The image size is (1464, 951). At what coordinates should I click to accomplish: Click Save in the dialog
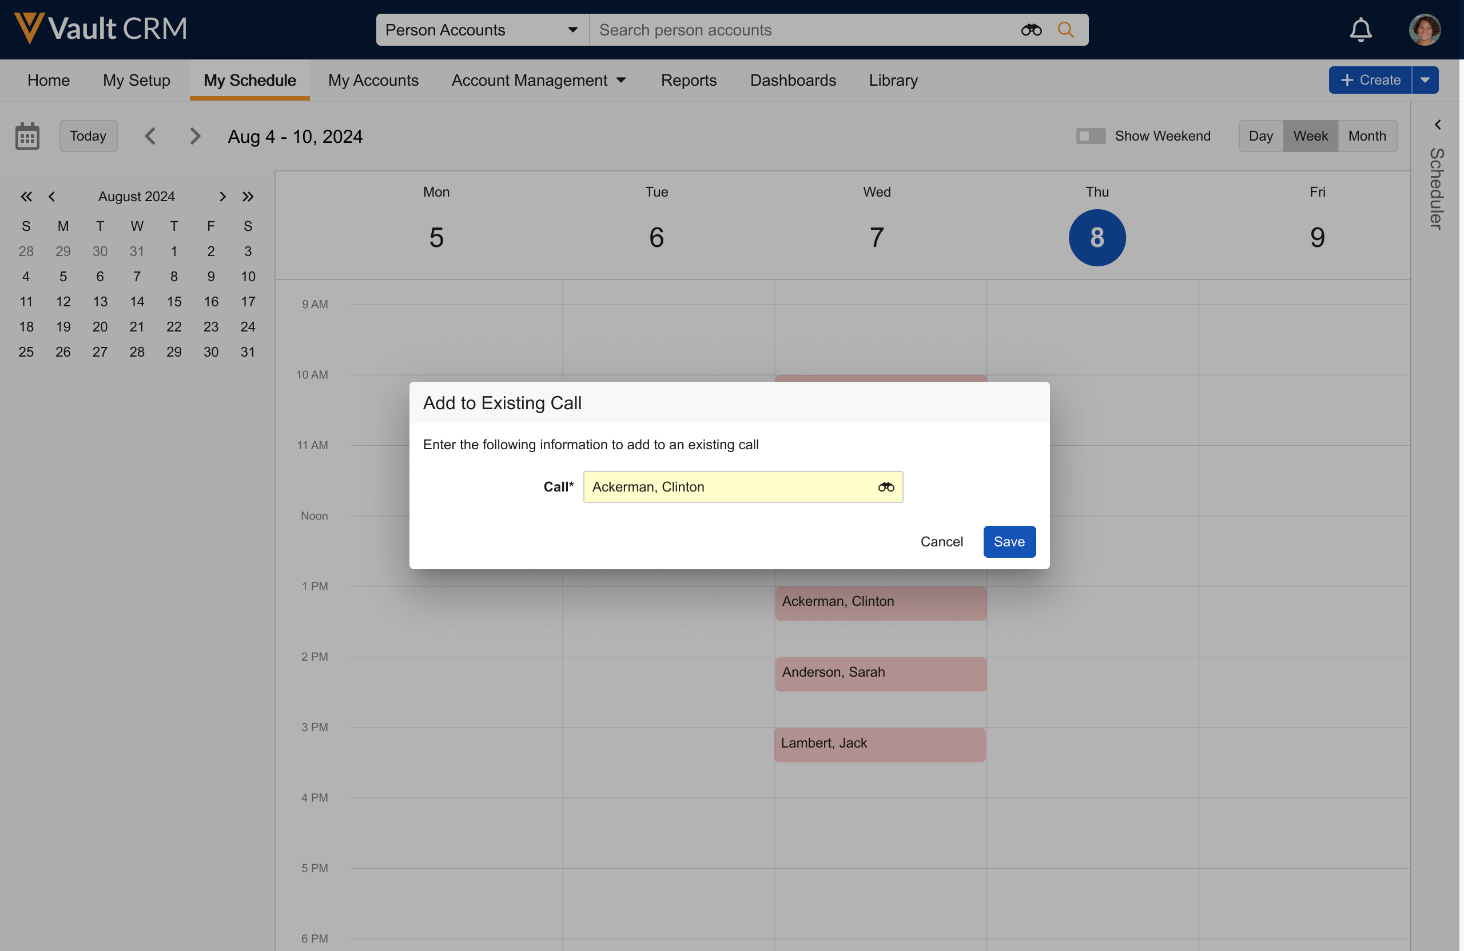[1009, 542]
